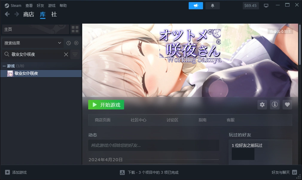
Task: Switch to the 库 tab
Action: tap(43, 14)
